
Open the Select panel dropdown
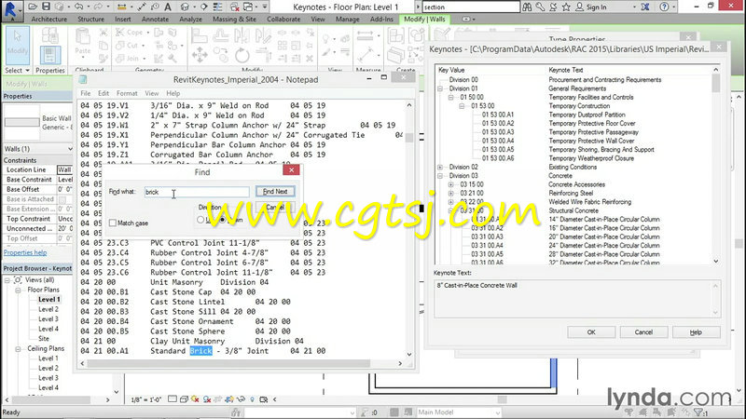coord(17,71)
